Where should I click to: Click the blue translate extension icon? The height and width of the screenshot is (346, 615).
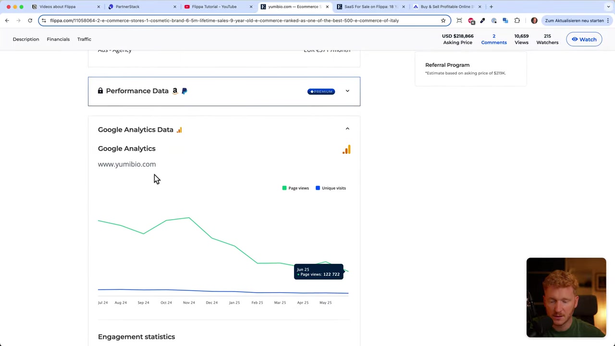click(x=505, y=20)
